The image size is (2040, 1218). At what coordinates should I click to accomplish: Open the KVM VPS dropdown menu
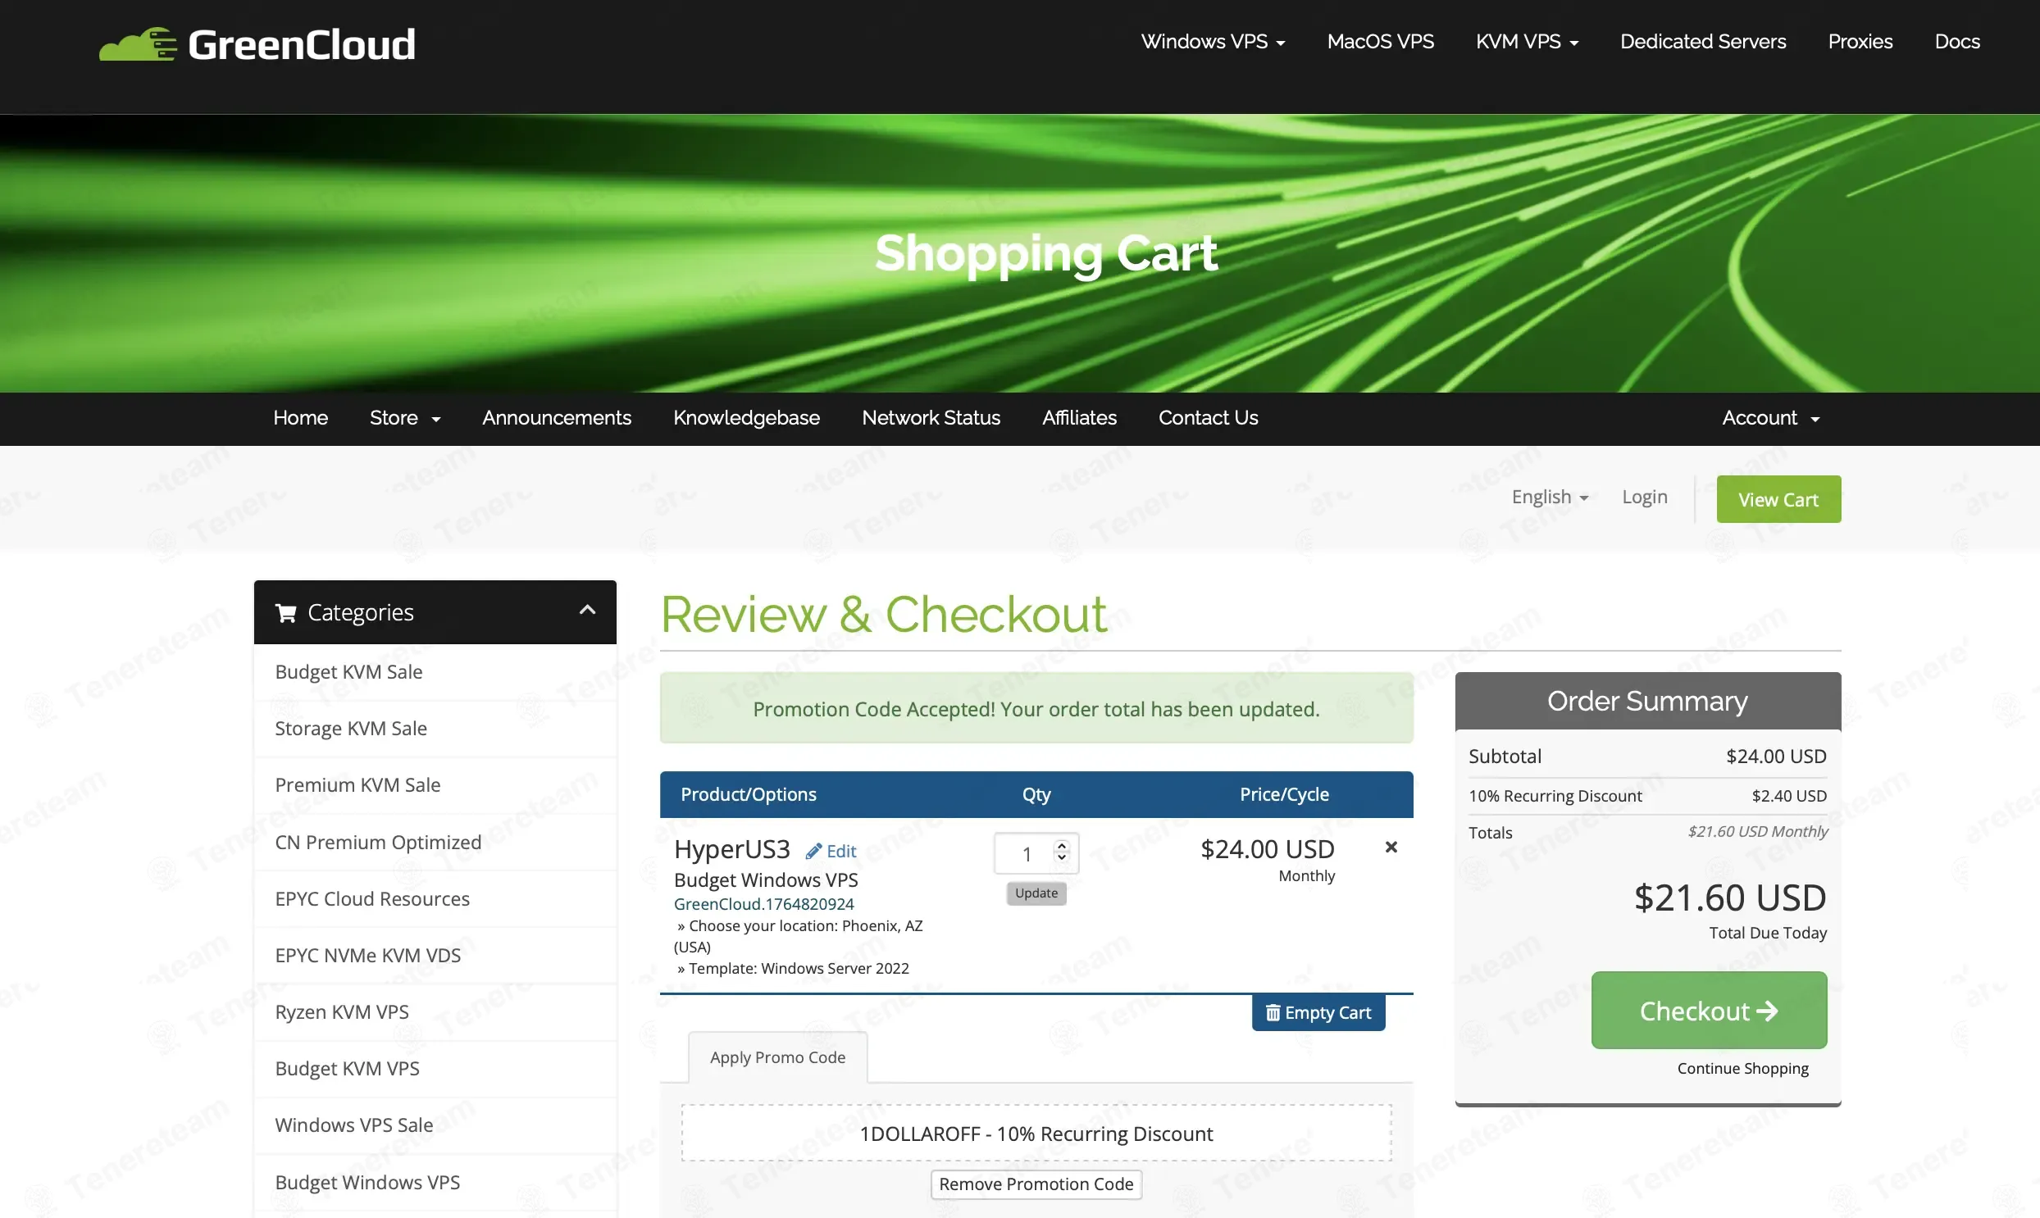click(x=1527, y=41)
